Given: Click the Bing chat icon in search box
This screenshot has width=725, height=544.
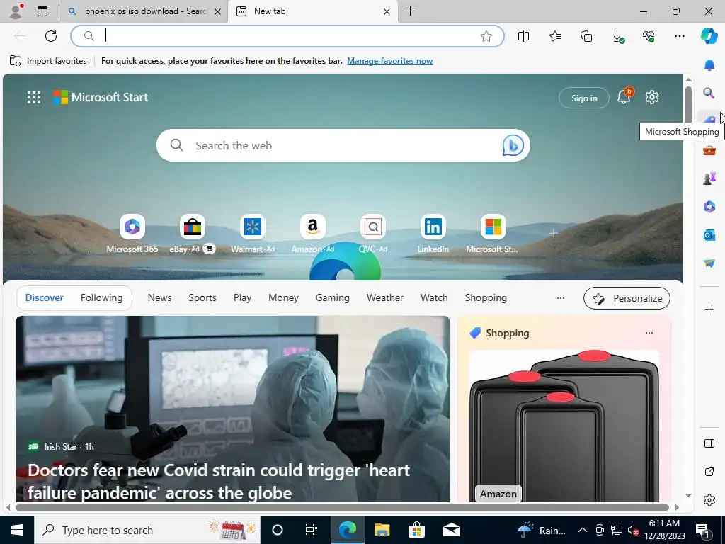Looking at the screenshot, I should click(x=513, y=145).
